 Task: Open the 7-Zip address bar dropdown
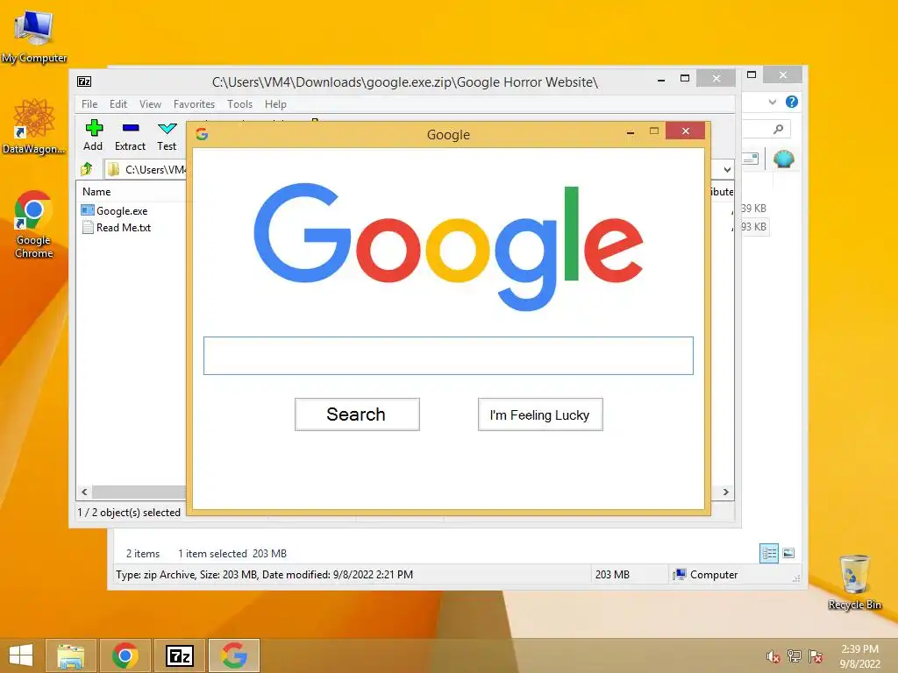pos(727,169)
